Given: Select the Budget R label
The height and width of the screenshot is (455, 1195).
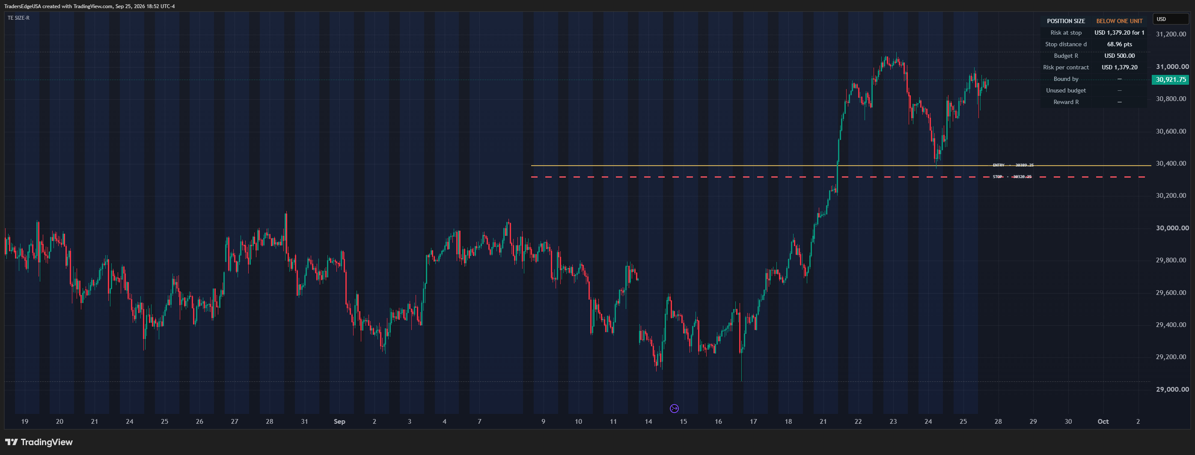Looking at the screenshot, I should 1066,56.
